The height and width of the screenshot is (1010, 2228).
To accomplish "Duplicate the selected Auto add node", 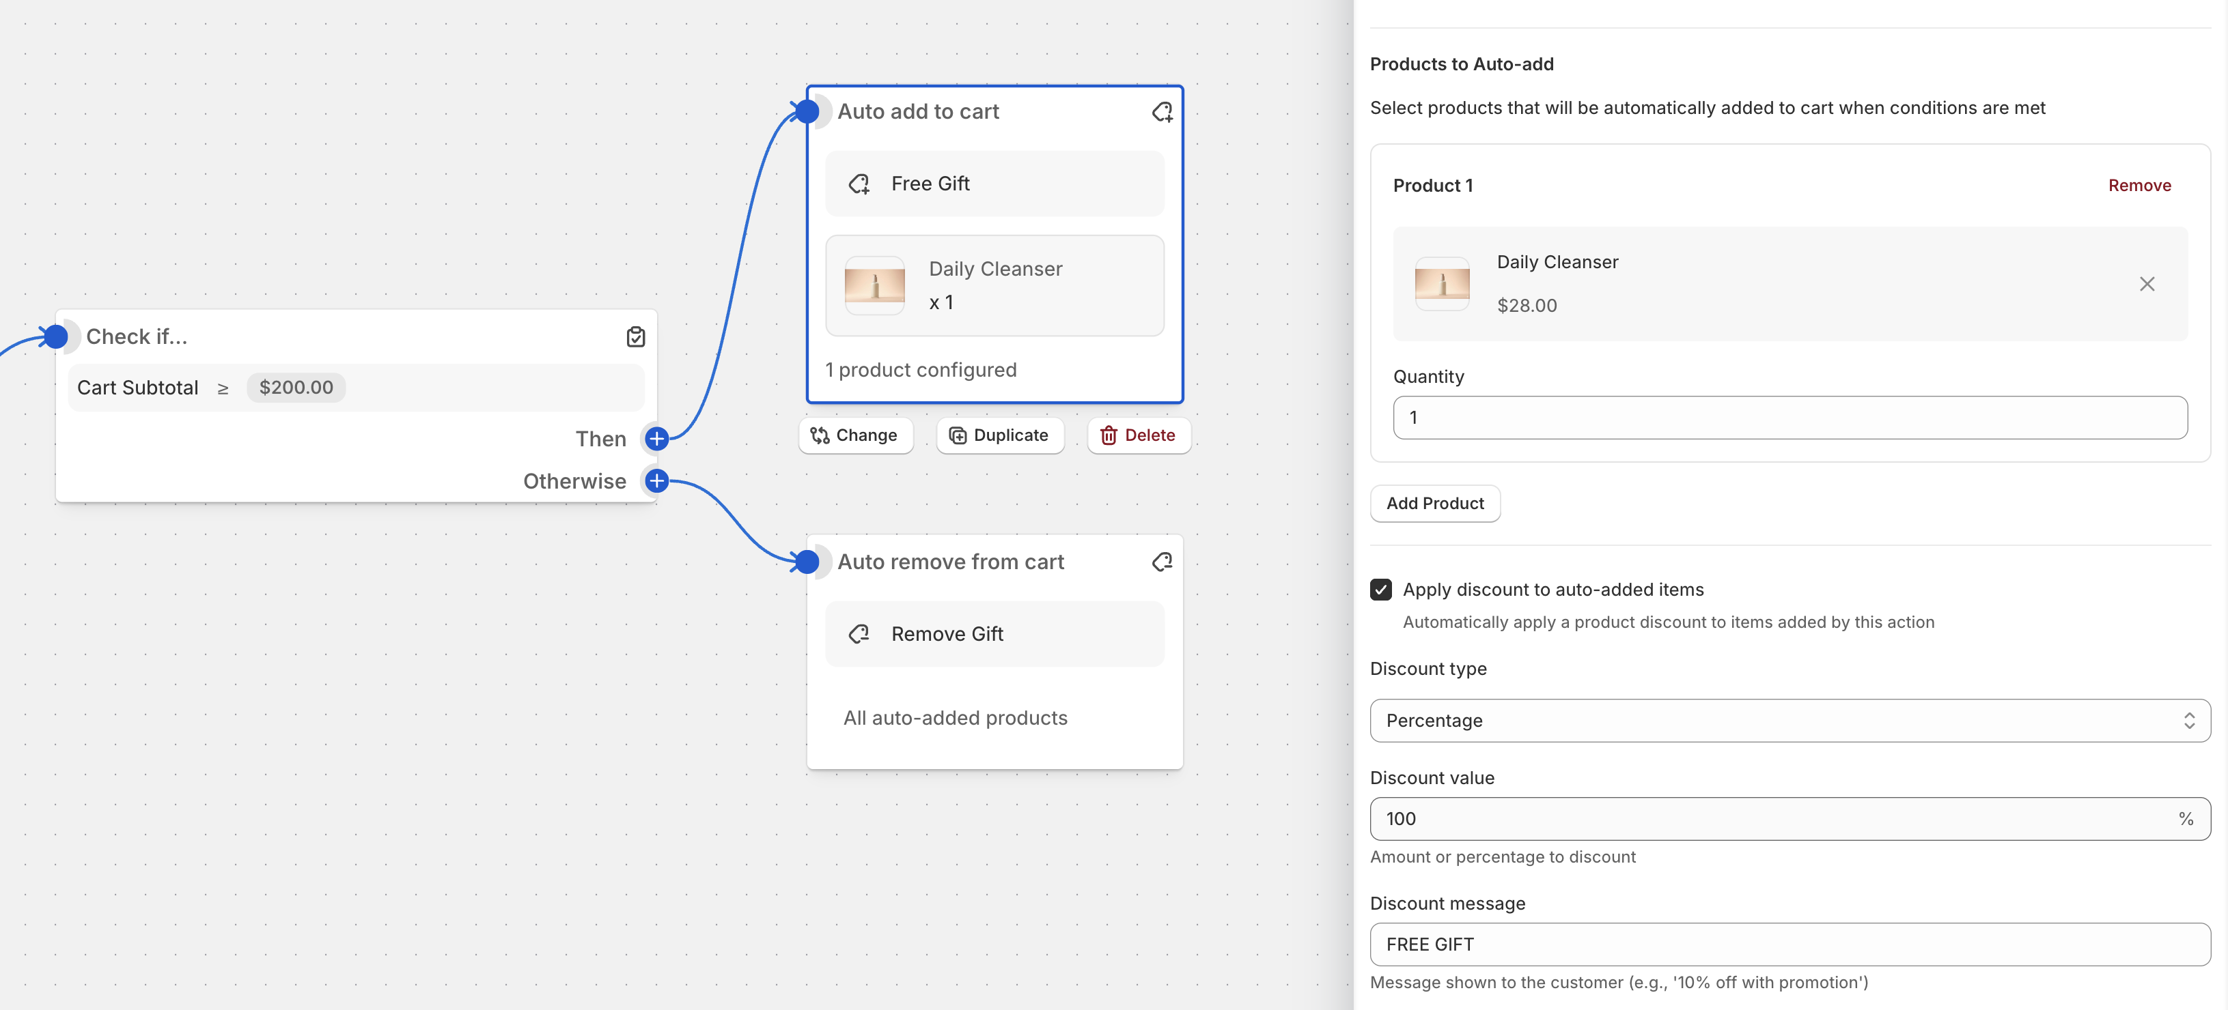I will tap(999, 435).
